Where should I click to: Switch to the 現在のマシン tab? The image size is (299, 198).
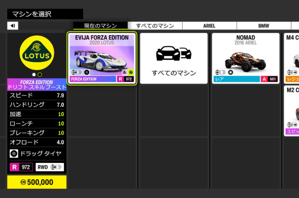(x=100, y=26)
